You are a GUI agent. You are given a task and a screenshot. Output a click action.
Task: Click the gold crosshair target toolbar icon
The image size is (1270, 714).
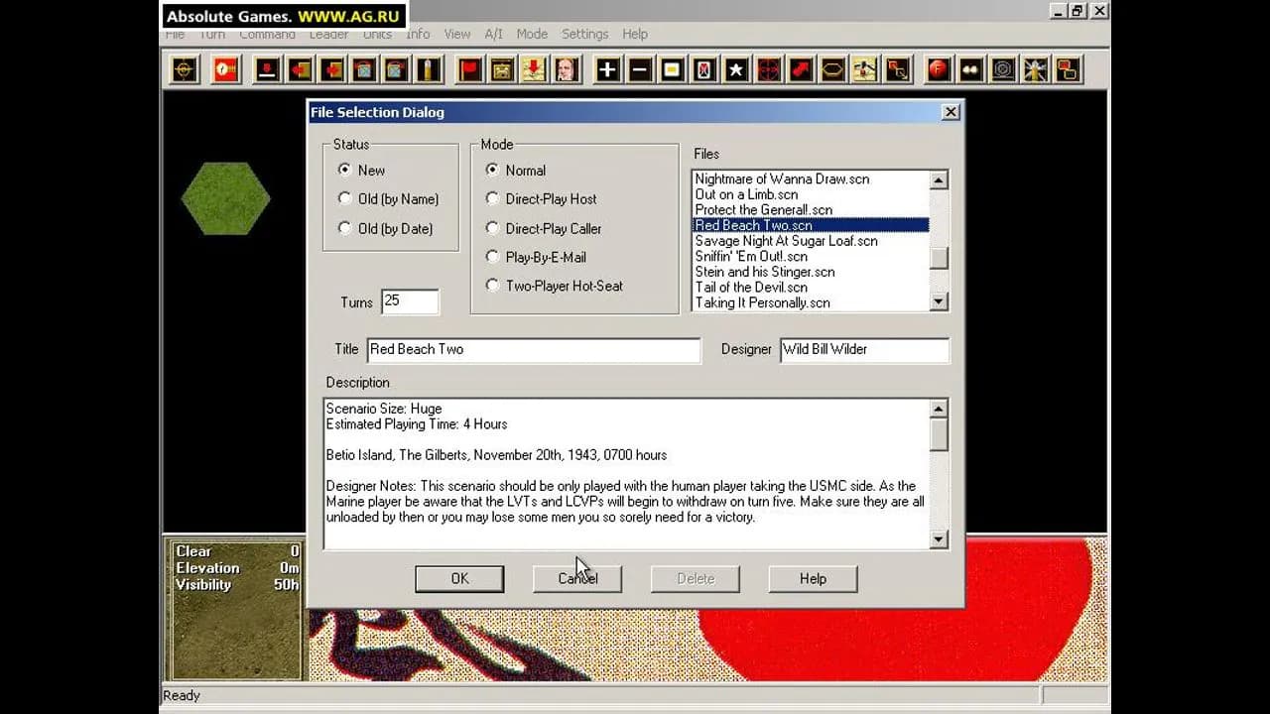pos(185,69)
